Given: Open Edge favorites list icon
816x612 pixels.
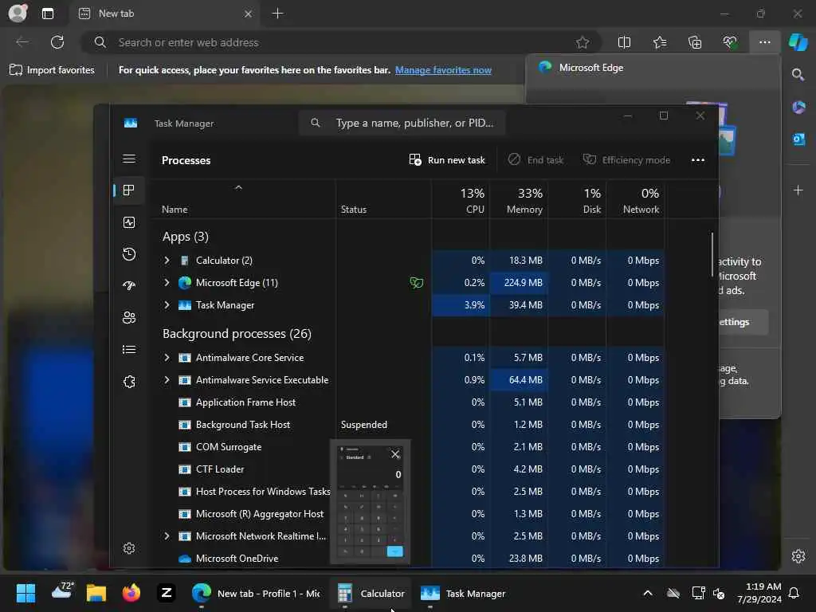Looking at the screenshot, I should point(659,42).
